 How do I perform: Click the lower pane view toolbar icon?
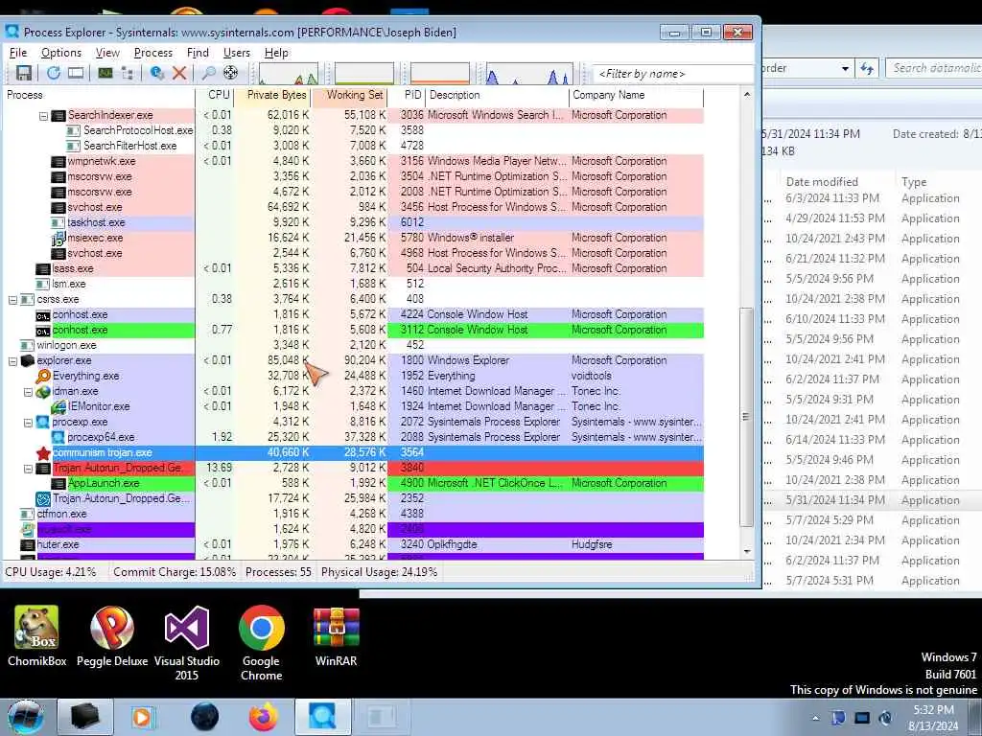[x=76, y=73]
